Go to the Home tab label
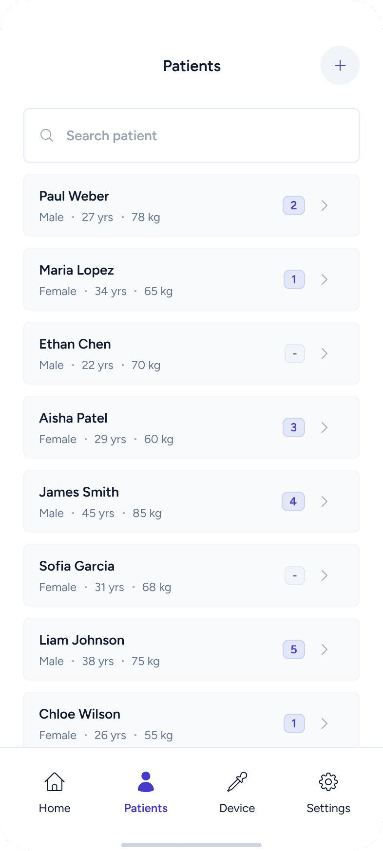 tap(55, 808)
